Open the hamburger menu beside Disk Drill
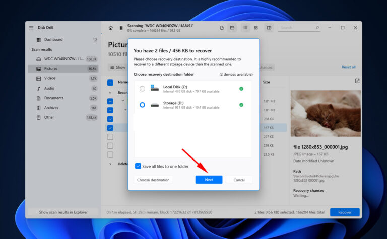 click(31, 28)
